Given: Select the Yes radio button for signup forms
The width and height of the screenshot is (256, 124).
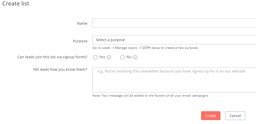Looking at the screenshot, I should 95,57.
